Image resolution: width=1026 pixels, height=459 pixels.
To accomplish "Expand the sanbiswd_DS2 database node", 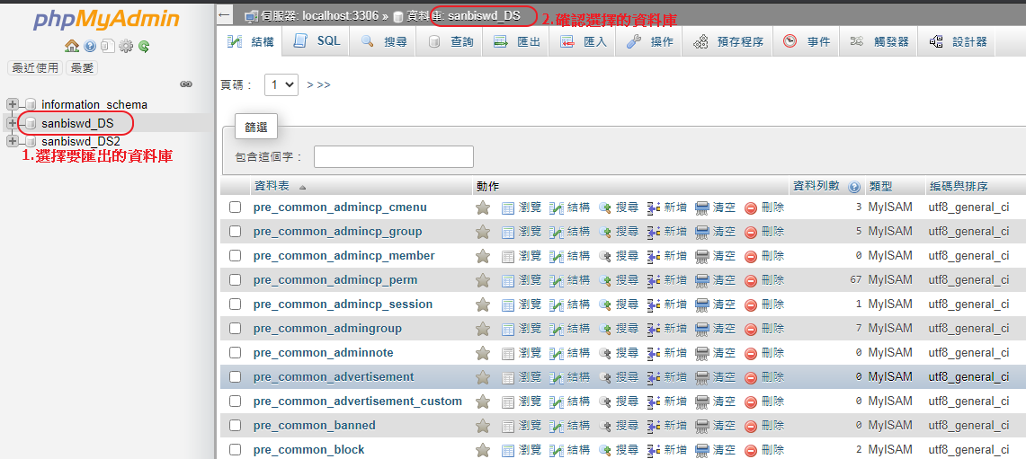I will pyautogui.click(x=13, y=141).
